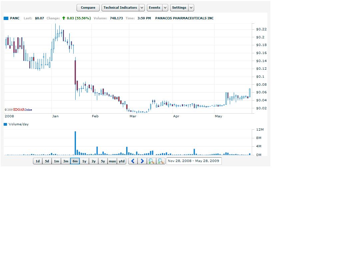Click the blue PANC series color square
The image size is (341, 256).
6,18
